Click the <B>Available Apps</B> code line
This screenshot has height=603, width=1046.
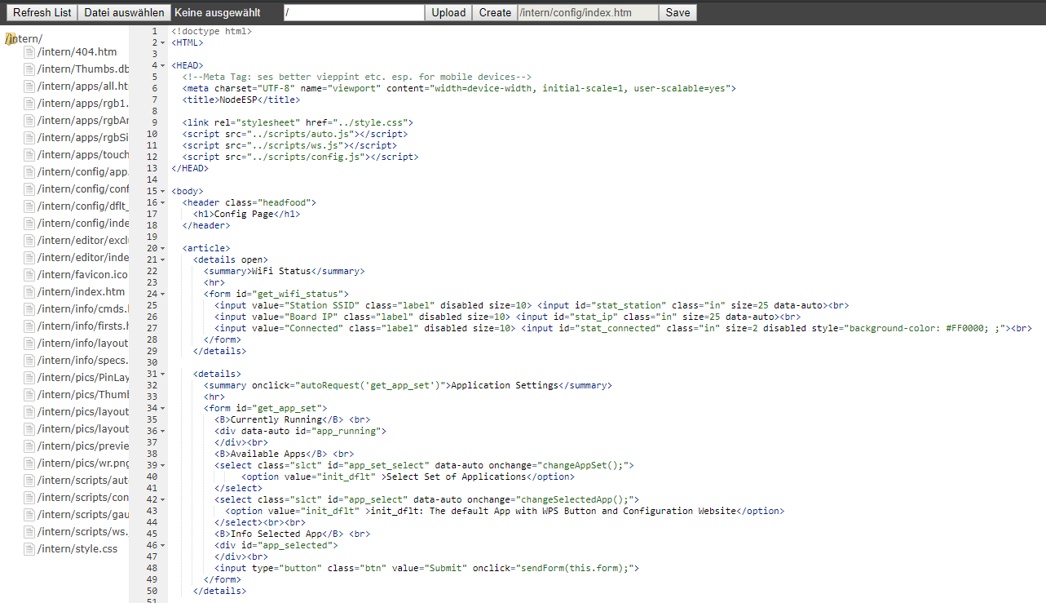click(x=284, y=454)
